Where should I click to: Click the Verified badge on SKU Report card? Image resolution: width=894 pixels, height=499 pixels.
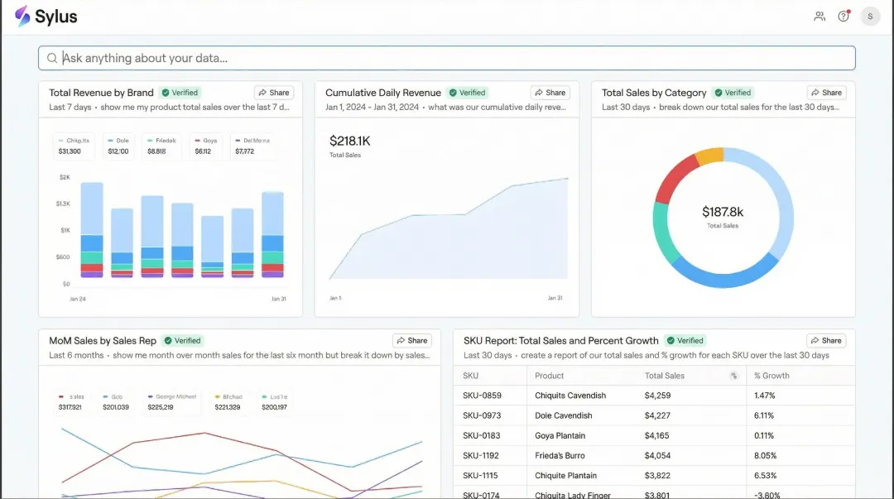pos(685,340)
